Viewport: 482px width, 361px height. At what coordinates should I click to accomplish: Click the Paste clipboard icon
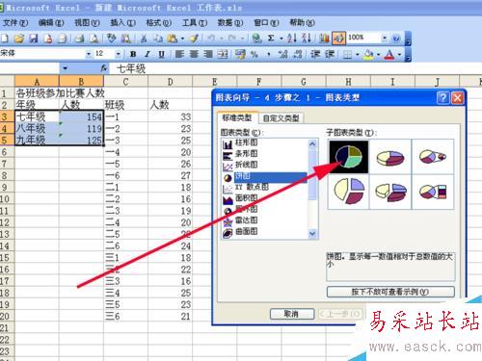tap(173, 39)
